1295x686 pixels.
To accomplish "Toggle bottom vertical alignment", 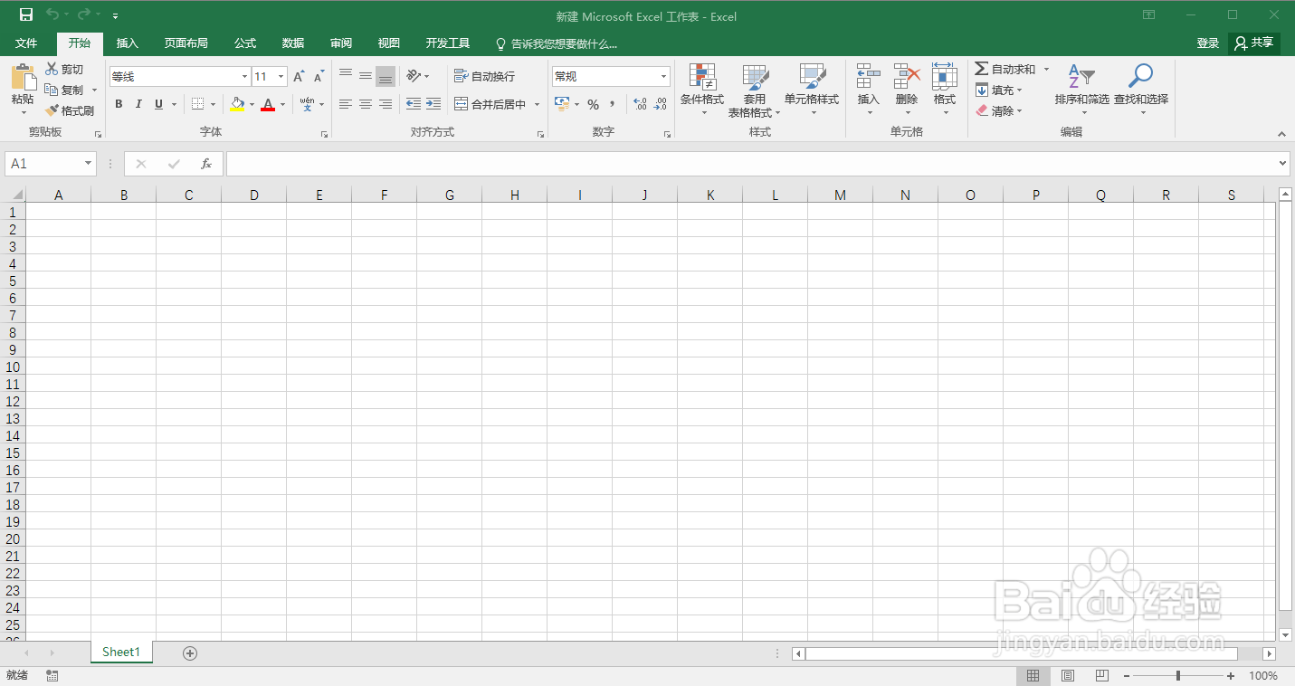I will tap(386, 76).
